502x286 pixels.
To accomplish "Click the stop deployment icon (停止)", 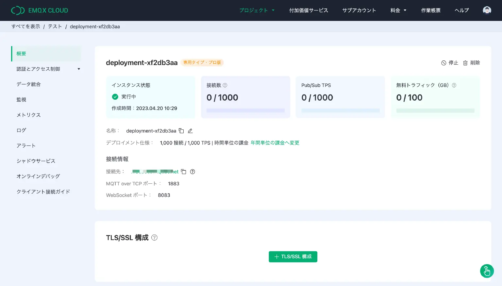I will point(443,63).
